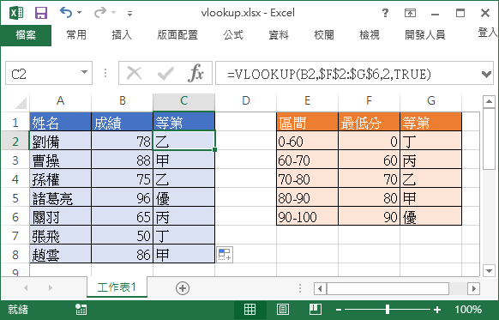Screen dimensions: 499x320
Task: Select row 5 header
Action: click(15, 197)
